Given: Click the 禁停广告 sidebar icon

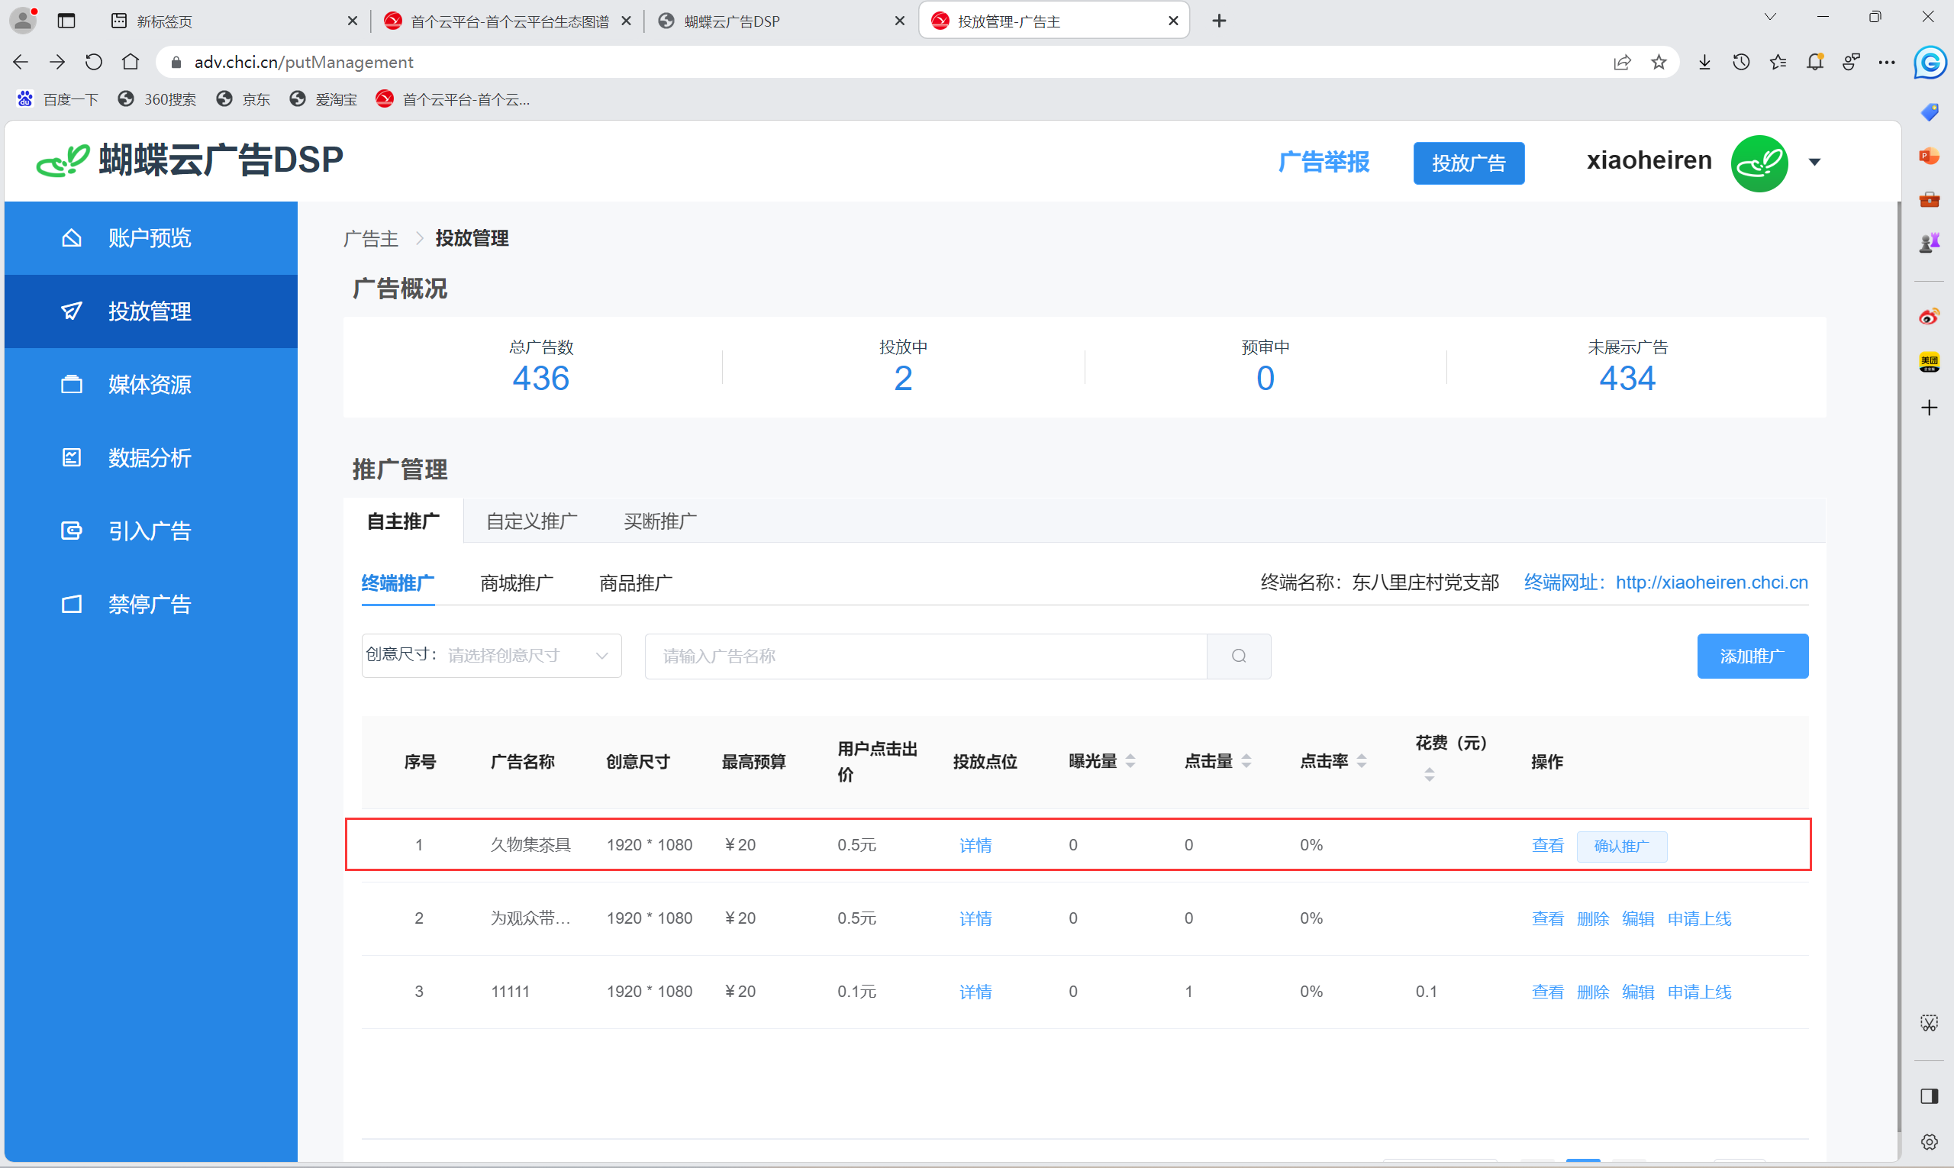Looking at the screenshot, I should (72, 604).
